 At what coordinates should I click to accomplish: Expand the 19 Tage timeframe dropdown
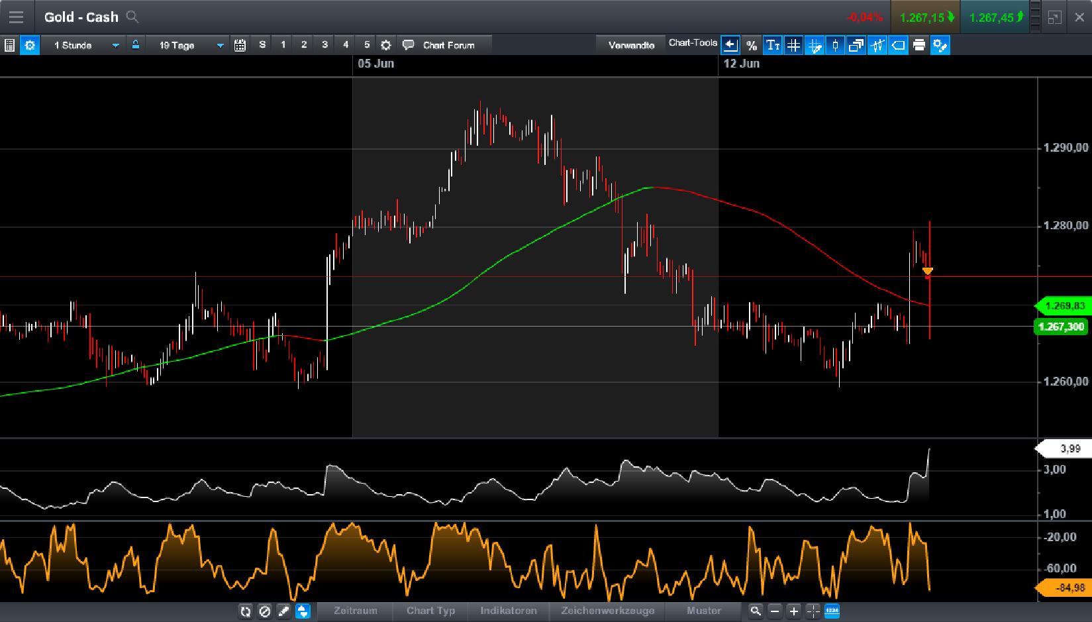(189, 45)
